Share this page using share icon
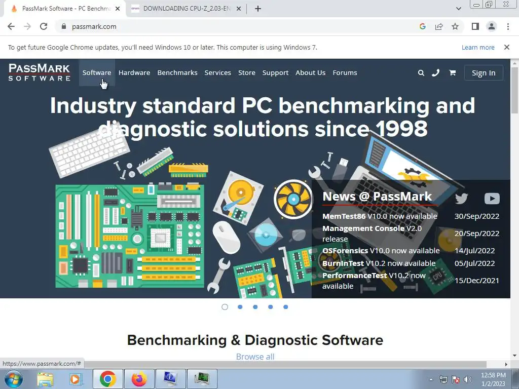The height and width of the screenshot is (389, 519). tap(439, 26)
